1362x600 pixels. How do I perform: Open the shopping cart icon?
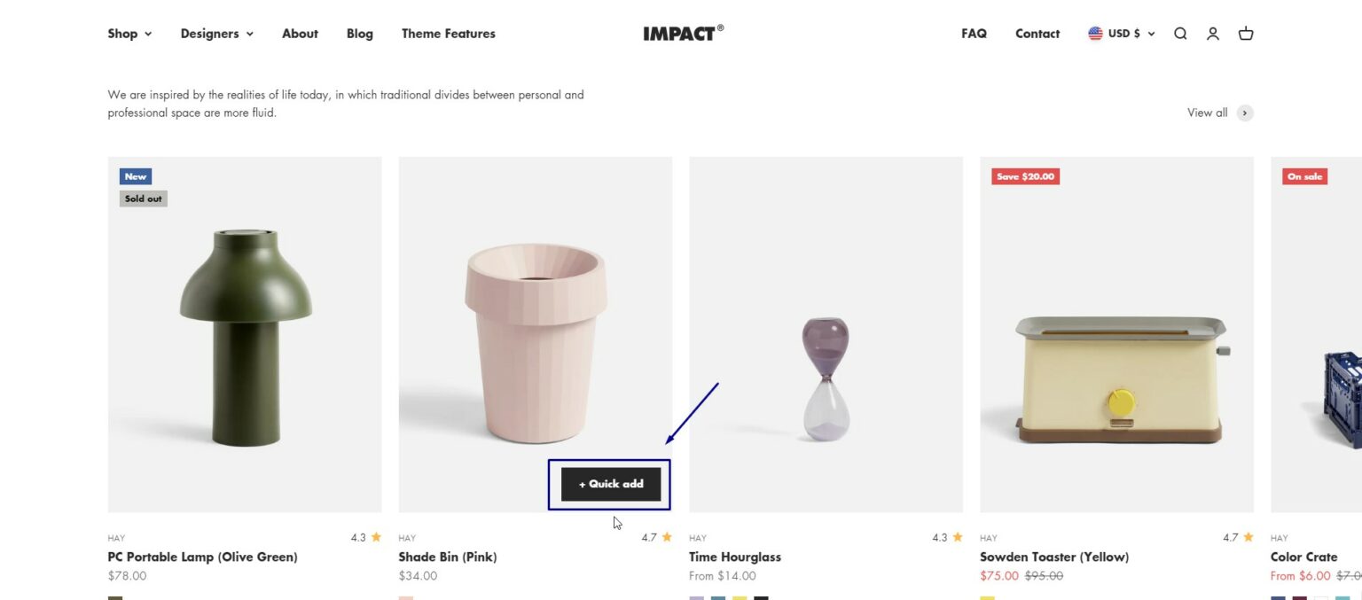(1246, 33)
